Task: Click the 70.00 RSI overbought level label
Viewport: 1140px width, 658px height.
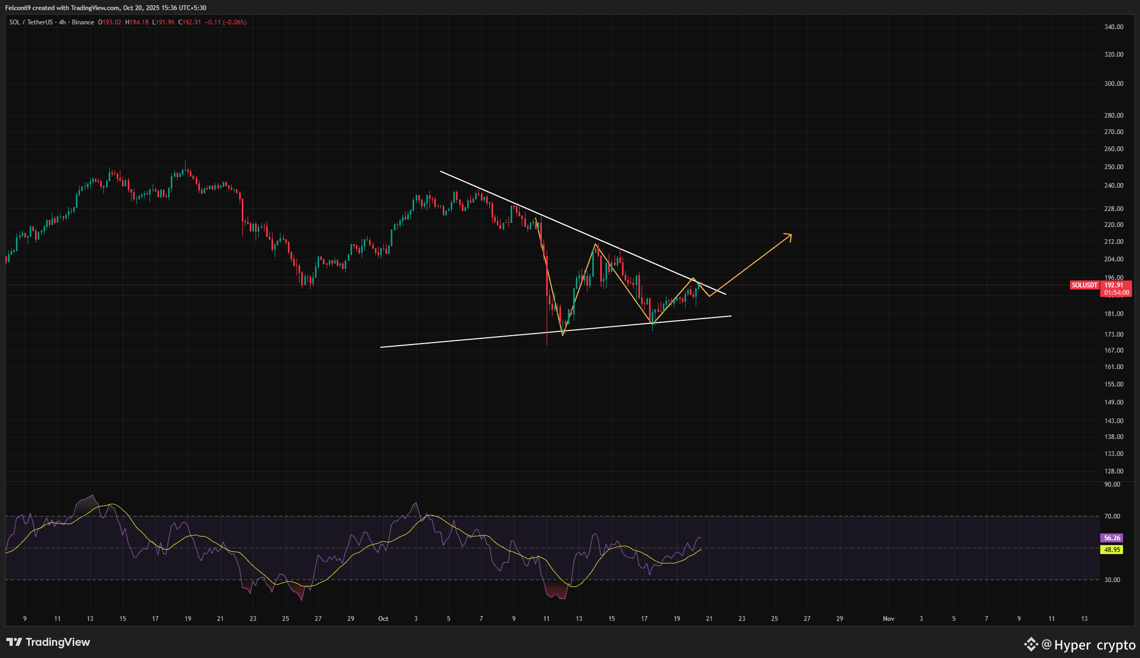Action: 1112,516
